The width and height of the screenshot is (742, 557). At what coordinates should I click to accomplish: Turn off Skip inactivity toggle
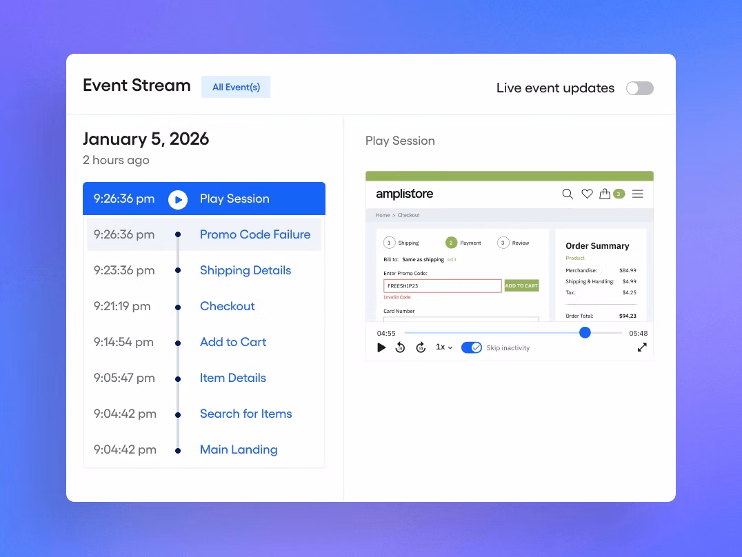coord(472,347)
